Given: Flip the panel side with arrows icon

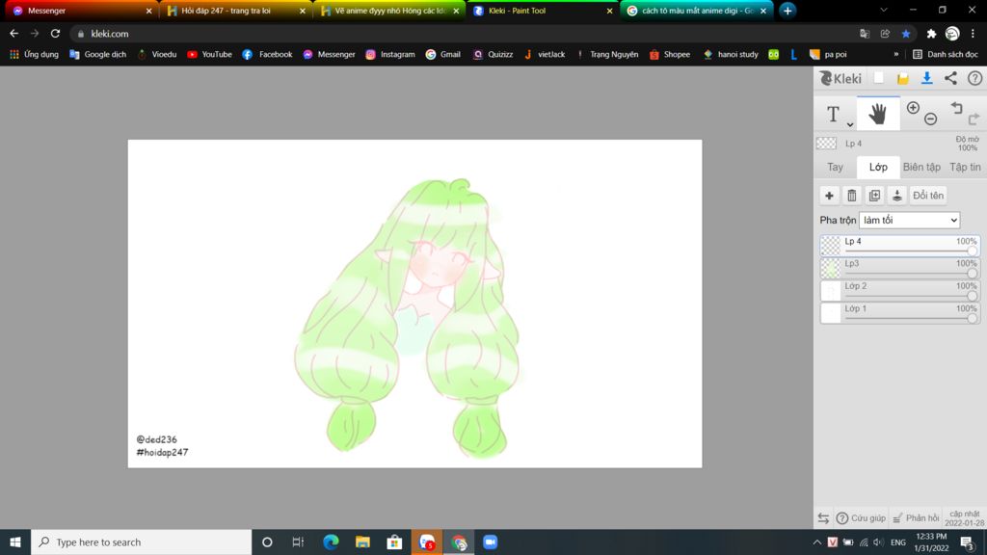Looking at the screenshot, I should [x=823, y=518].
